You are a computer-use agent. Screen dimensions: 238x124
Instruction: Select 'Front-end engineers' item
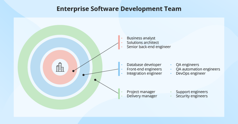pyautogui.click(x=144, y=69)
